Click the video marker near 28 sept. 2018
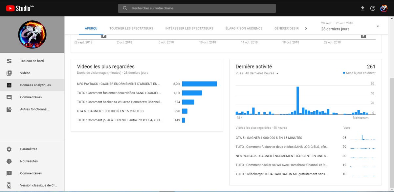The image size is (394, 192). 104,36
